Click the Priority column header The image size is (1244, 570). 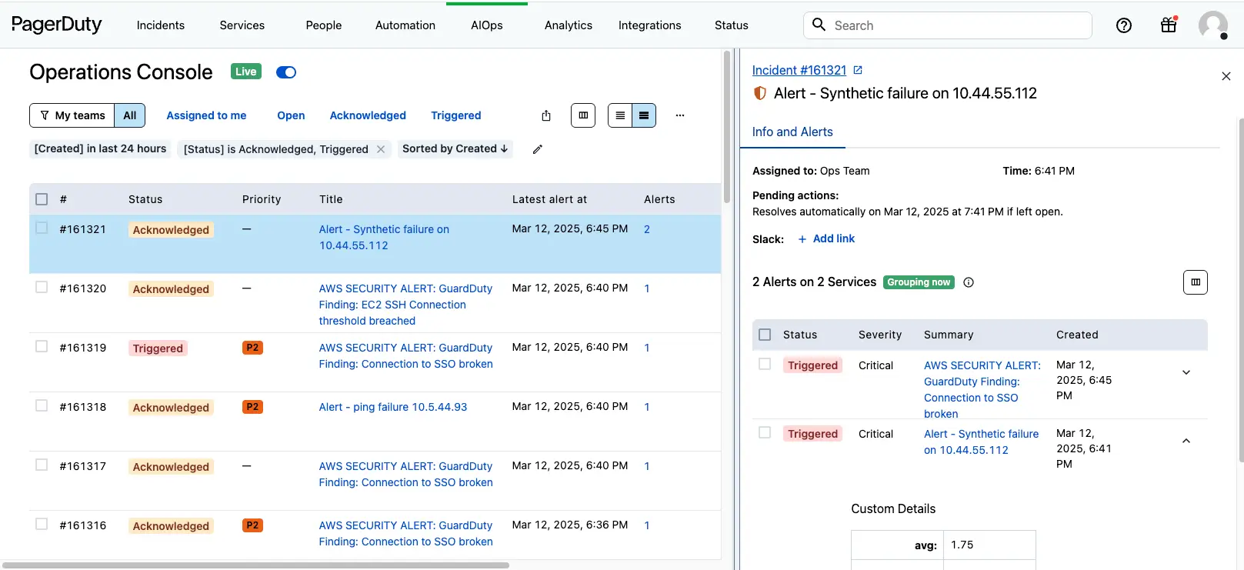262,199
